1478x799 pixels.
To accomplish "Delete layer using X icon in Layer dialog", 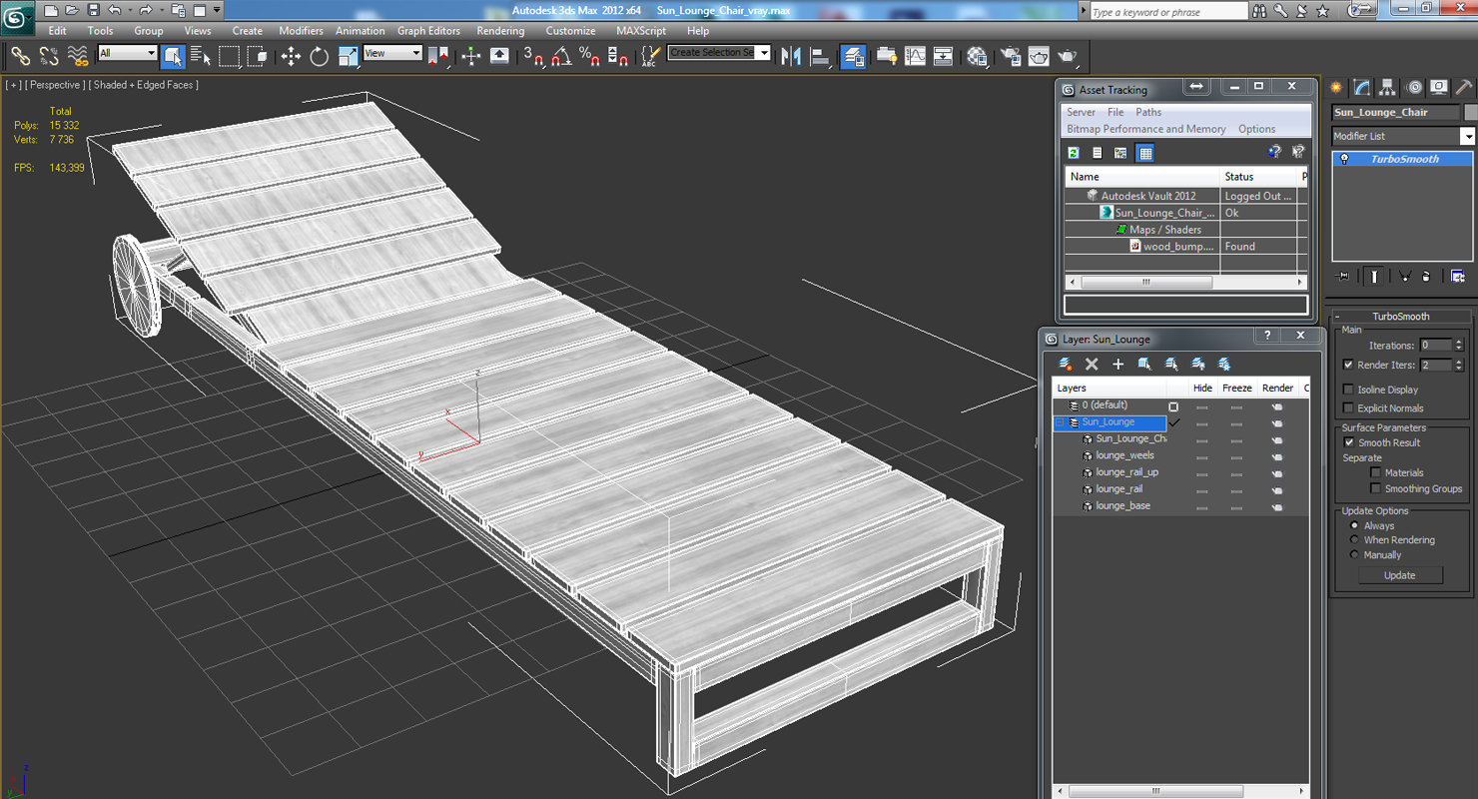I will 1092,365.
